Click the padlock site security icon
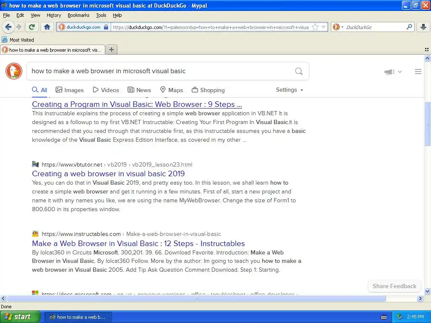The image size is (431, 323). [106, 27]
